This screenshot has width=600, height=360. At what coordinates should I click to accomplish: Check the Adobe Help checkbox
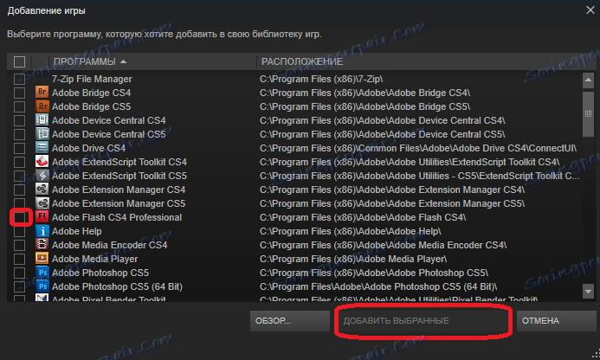[x=20, y=231]
